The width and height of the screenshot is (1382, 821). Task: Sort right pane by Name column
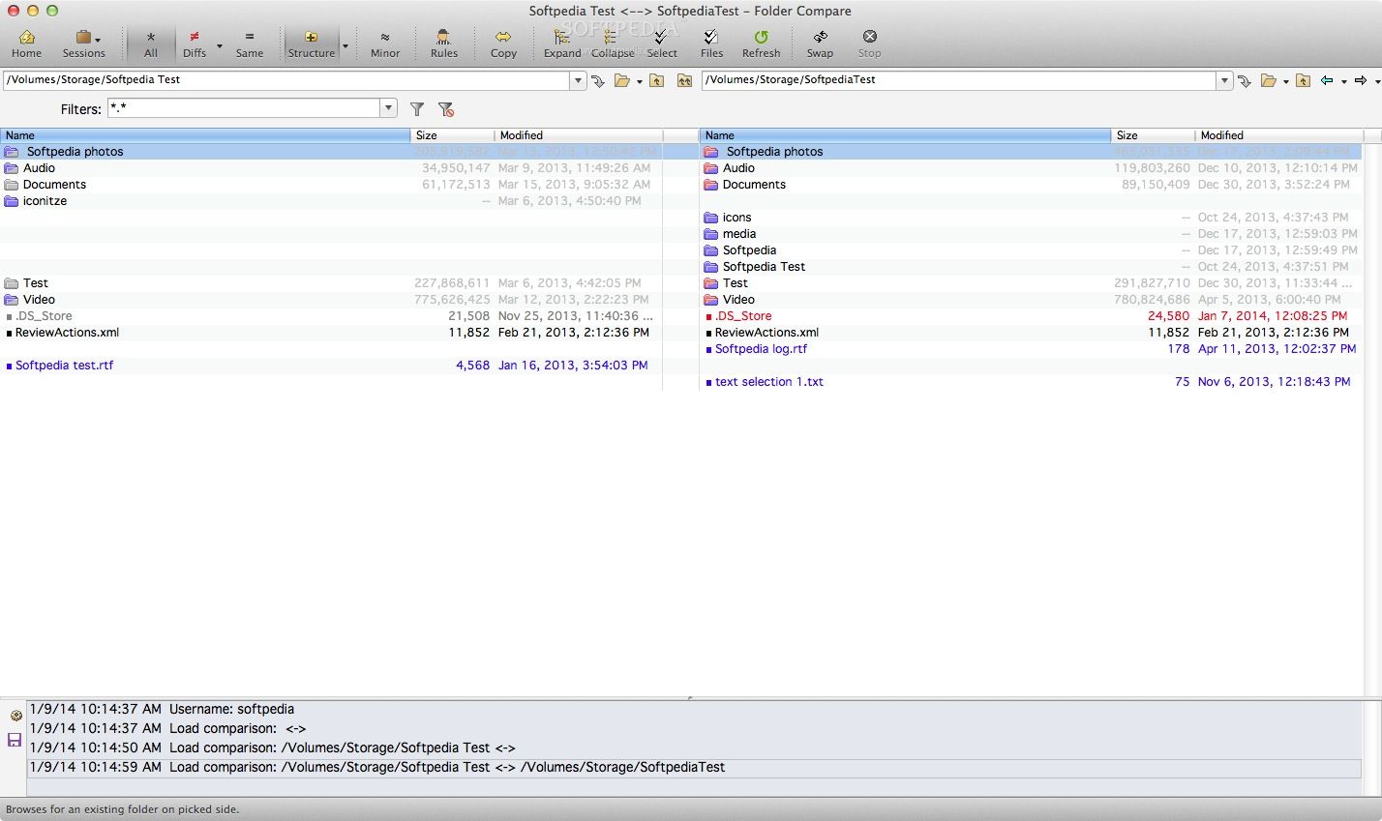tap(906, 135)
